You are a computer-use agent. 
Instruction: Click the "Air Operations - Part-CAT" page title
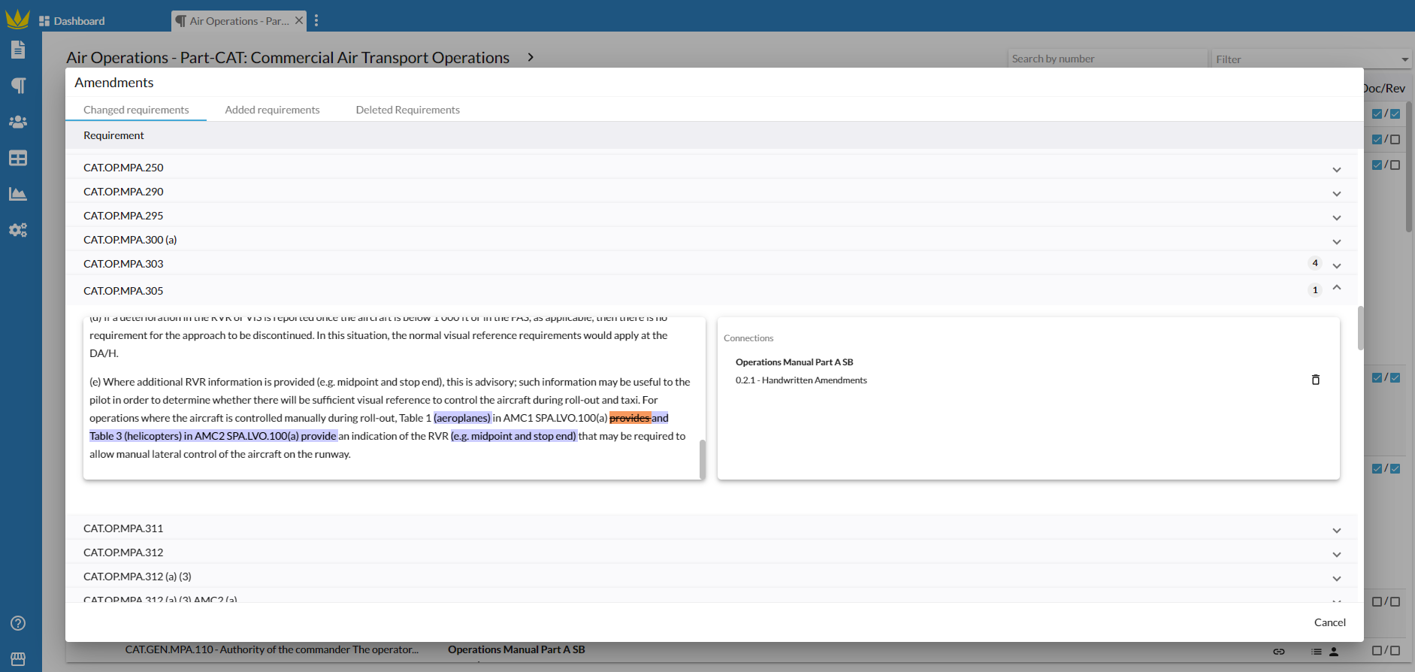pos(288,57)
